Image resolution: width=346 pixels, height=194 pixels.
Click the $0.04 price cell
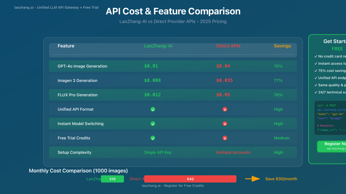pos(223,66)
